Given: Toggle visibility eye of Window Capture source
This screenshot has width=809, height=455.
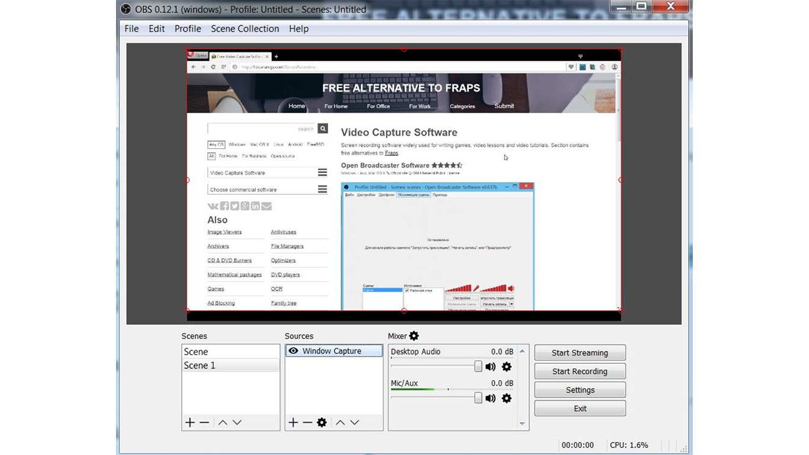Looking at the screenshot, I should [x=293, y=351].
